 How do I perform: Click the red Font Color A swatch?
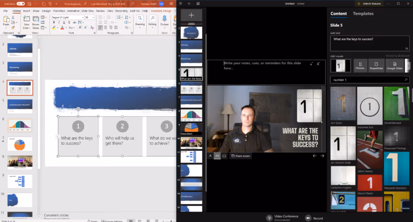[x=63, y=28]
